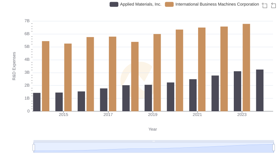
Task: Select the IBM bar for 2021
Action: [202, 69]
